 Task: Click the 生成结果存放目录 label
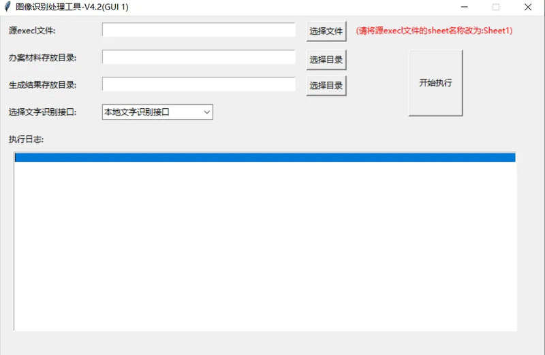click(42, 85)
